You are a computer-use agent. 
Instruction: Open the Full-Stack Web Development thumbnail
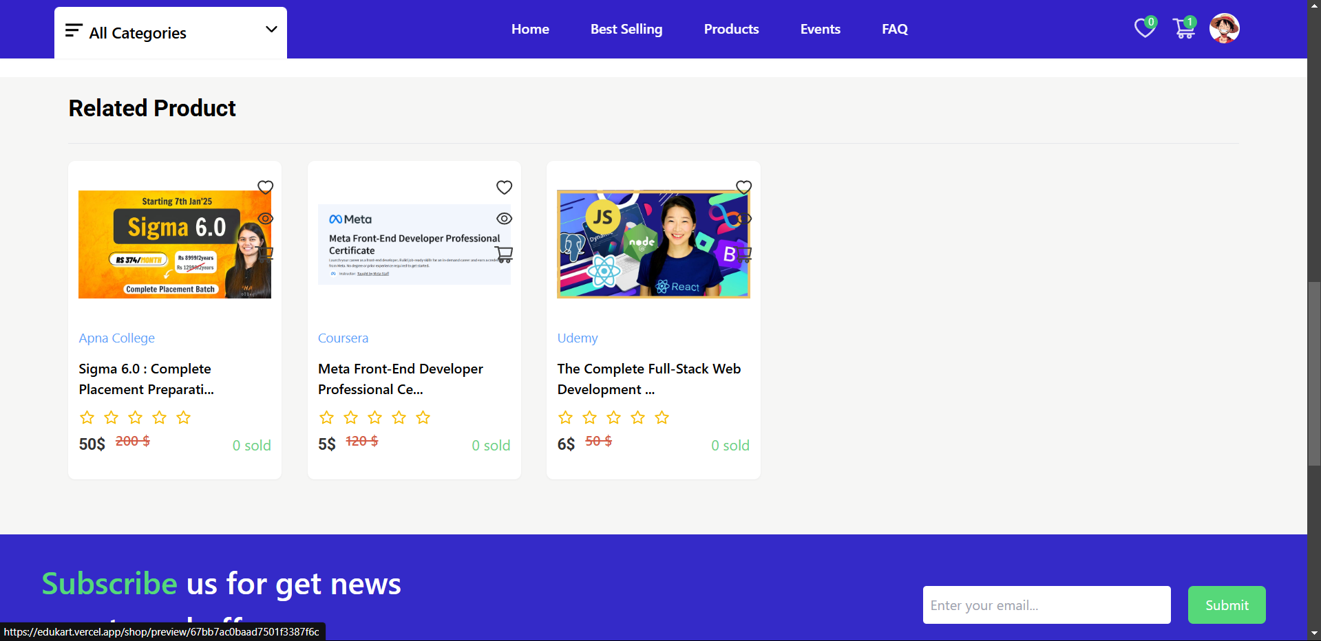point(653,244)
